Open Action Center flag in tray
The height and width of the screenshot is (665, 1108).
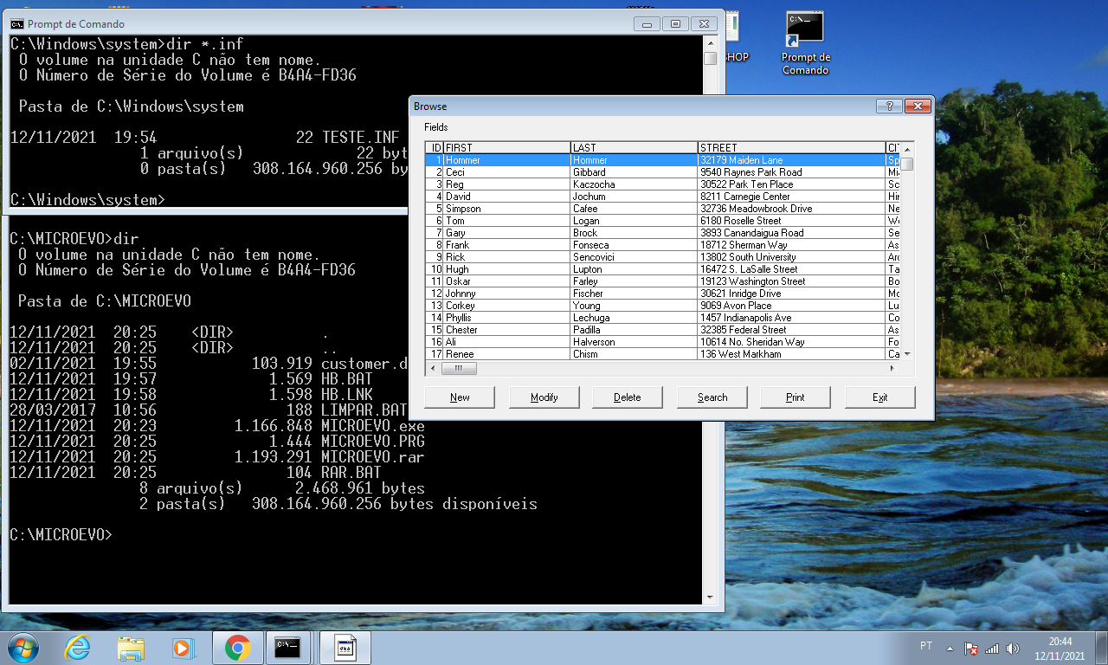pyautogui.click(x=972, y=648)
